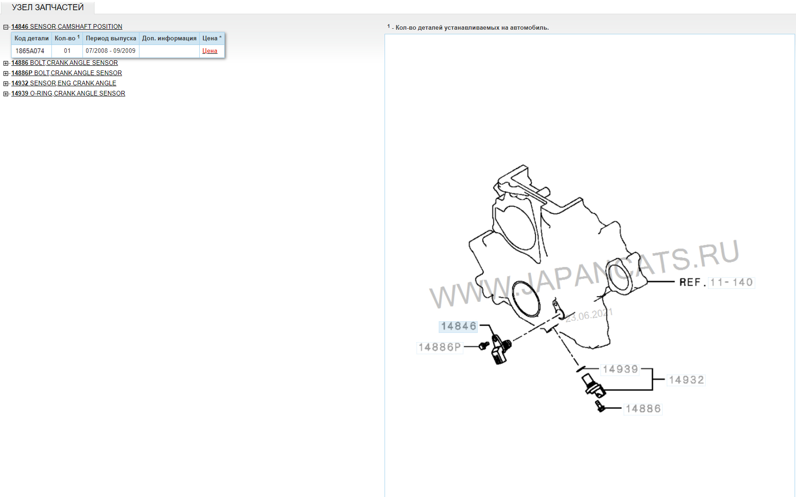Click diagram callout label 14846
796x497 pixels.
pos(458,326)
